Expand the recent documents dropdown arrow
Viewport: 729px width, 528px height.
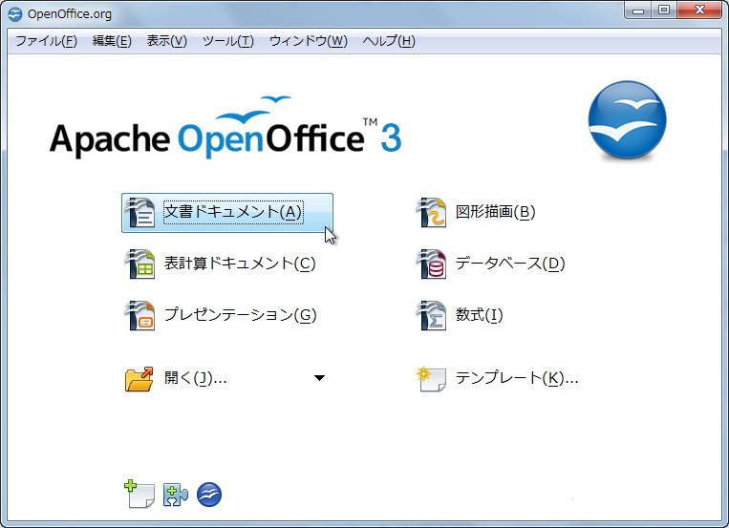click(319, 378)
